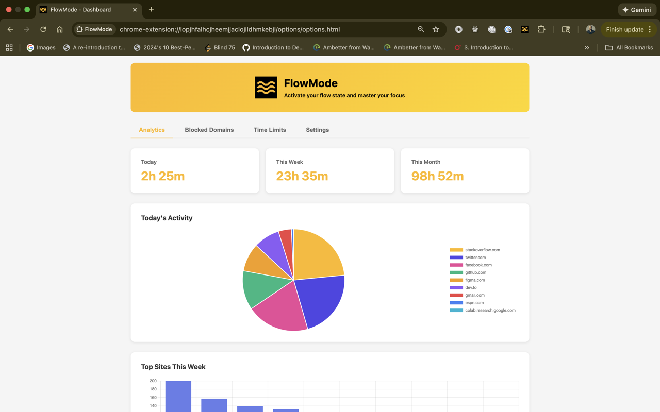Open the Blind 75 bookmark

(x=220, y=47)
